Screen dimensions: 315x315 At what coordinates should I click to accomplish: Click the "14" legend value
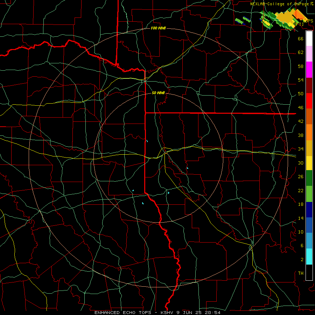(x=301, y=218)
